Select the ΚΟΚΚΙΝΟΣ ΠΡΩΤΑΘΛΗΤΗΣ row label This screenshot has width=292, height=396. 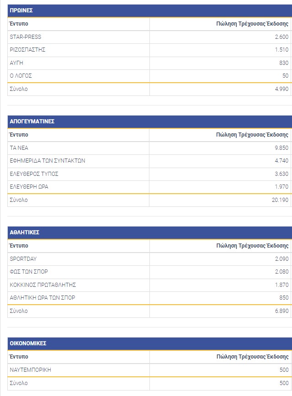point(42,285)
